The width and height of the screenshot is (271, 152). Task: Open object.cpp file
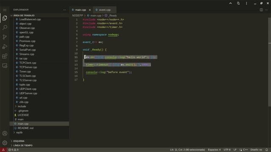25,24
